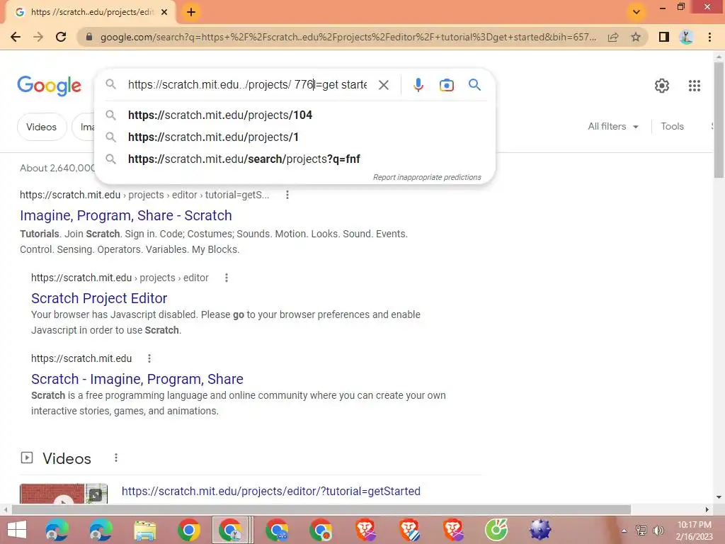Open the green taskbar app icon
This screenshot has height=544, width=725.
tap(496, 530)
